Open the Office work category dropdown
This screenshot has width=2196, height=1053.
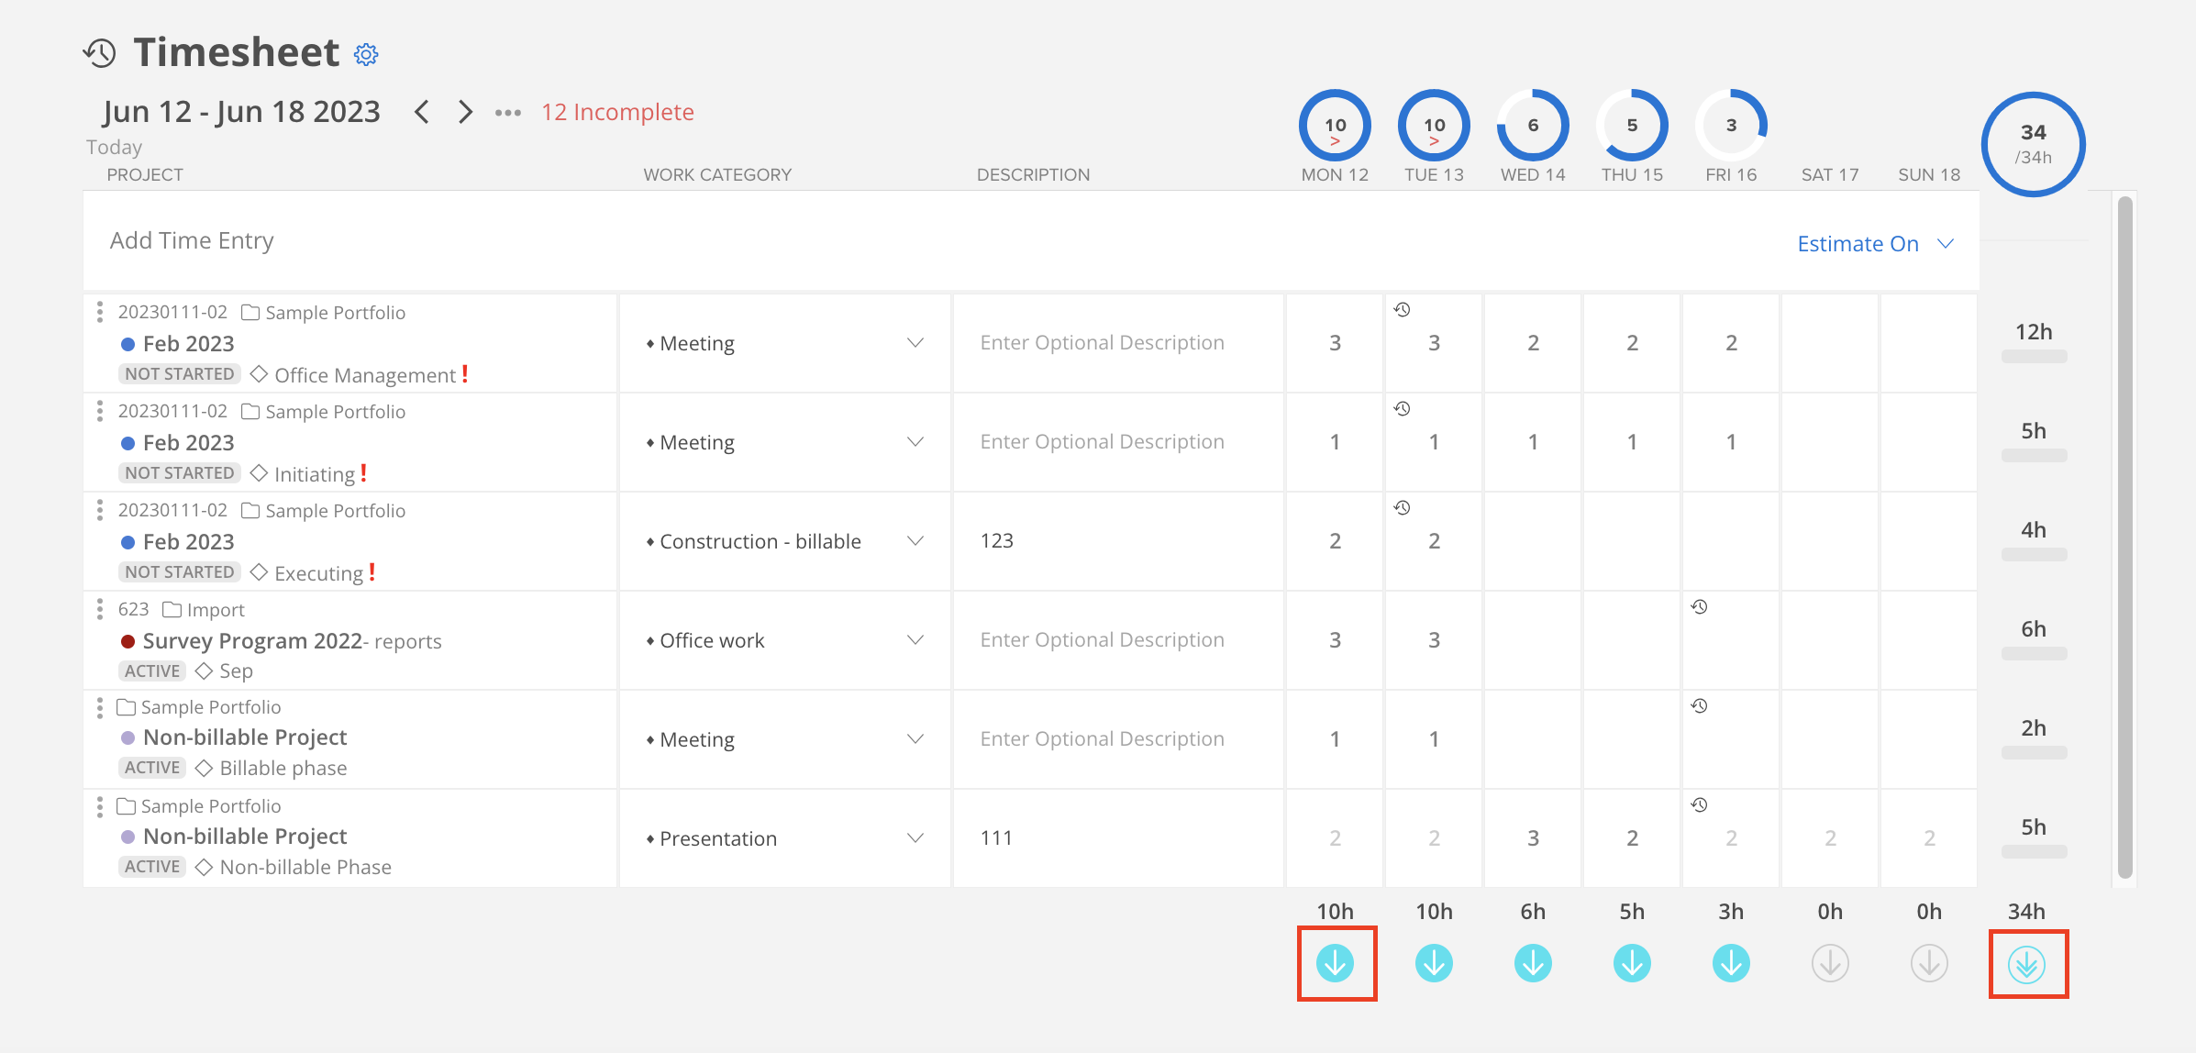(x=915, y=640)
